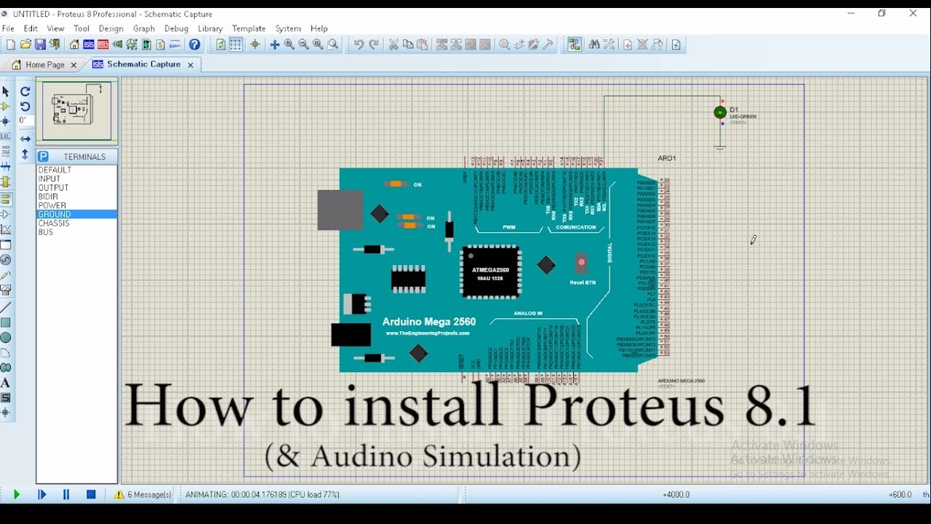Select 2D Graphics Line tool

coord(6,306)
